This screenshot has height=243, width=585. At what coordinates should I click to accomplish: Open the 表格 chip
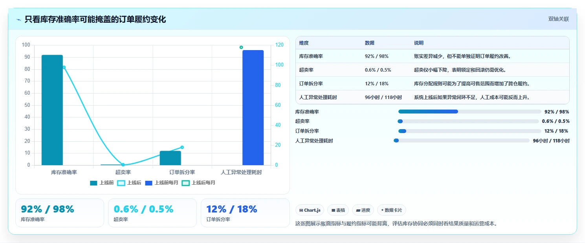[x=338, y=210]
